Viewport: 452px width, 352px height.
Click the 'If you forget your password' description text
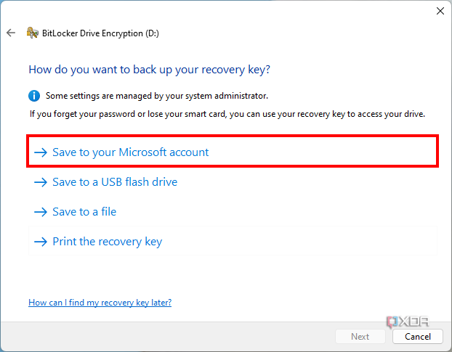(227, 114)
